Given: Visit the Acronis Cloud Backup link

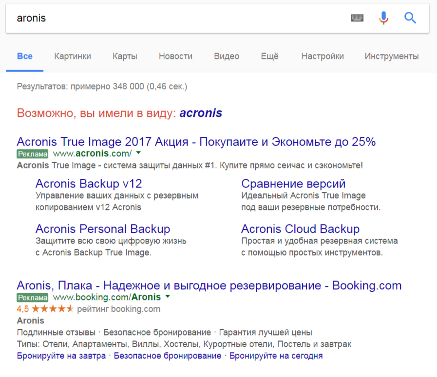Looking at the screenshot, I should coord(300,229).
